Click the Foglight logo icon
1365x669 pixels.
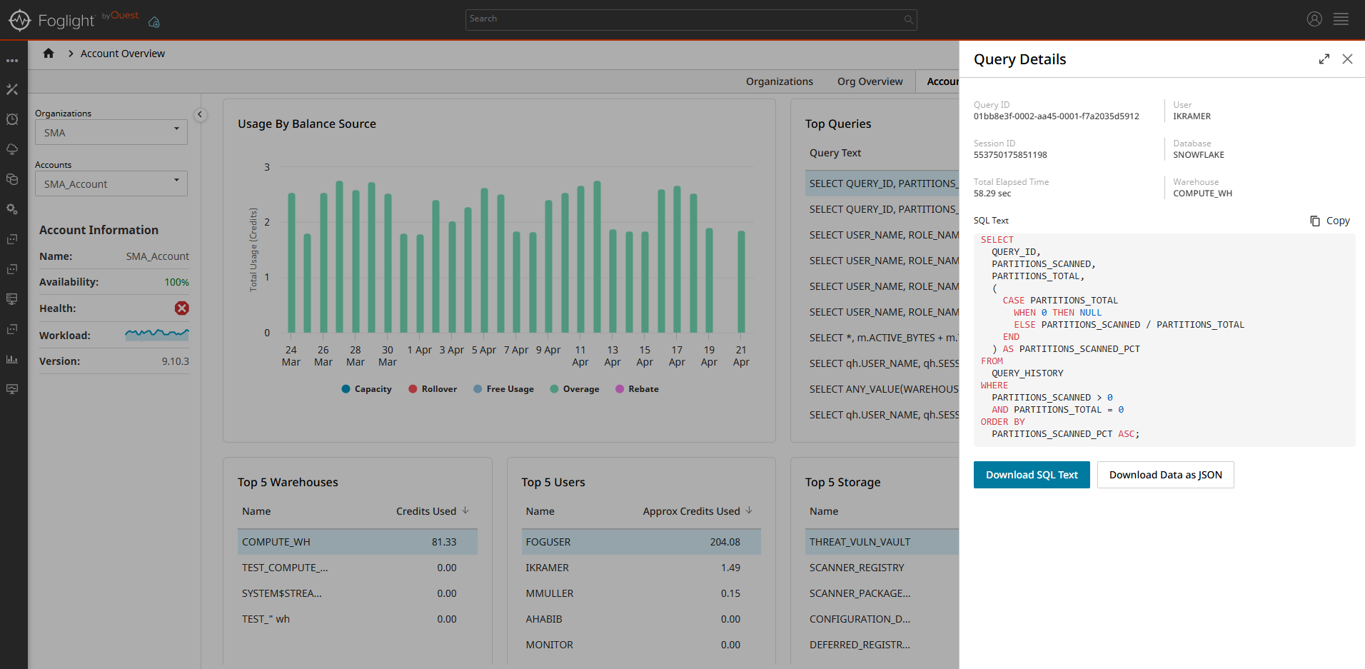tap(19, 20)
